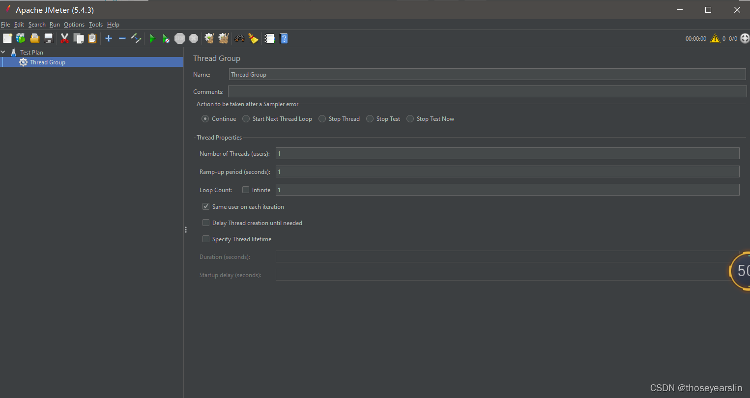Click the Open file folder icon
This screenshot has height=398, width=750.
point(34,38)
